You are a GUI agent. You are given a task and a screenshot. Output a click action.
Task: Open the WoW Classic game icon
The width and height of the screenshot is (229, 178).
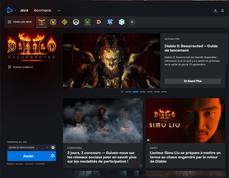coord(88,22)
